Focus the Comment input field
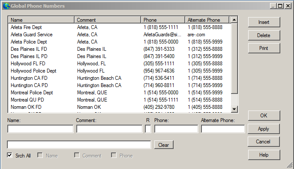Viewport: 294px width, 169px height. point(109,129)
